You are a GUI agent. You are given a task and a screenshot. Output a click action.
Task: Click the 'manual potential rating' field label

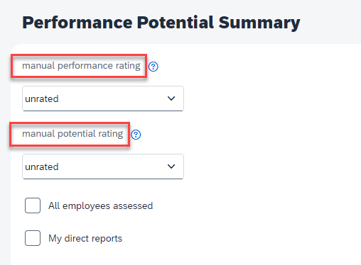[x=72, y=134]
